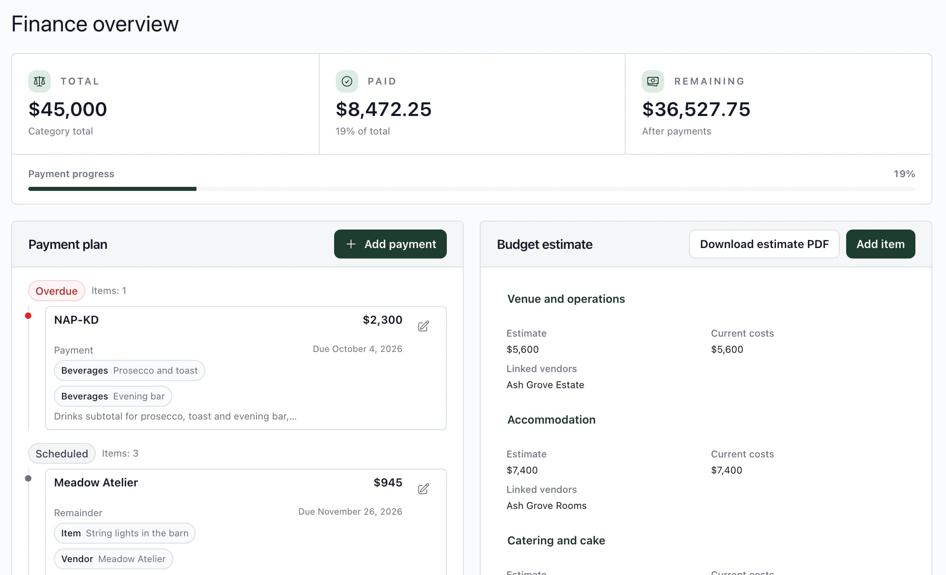Click the gray scheduled timeline dot

pyautogui.click(x=28, y=478)
